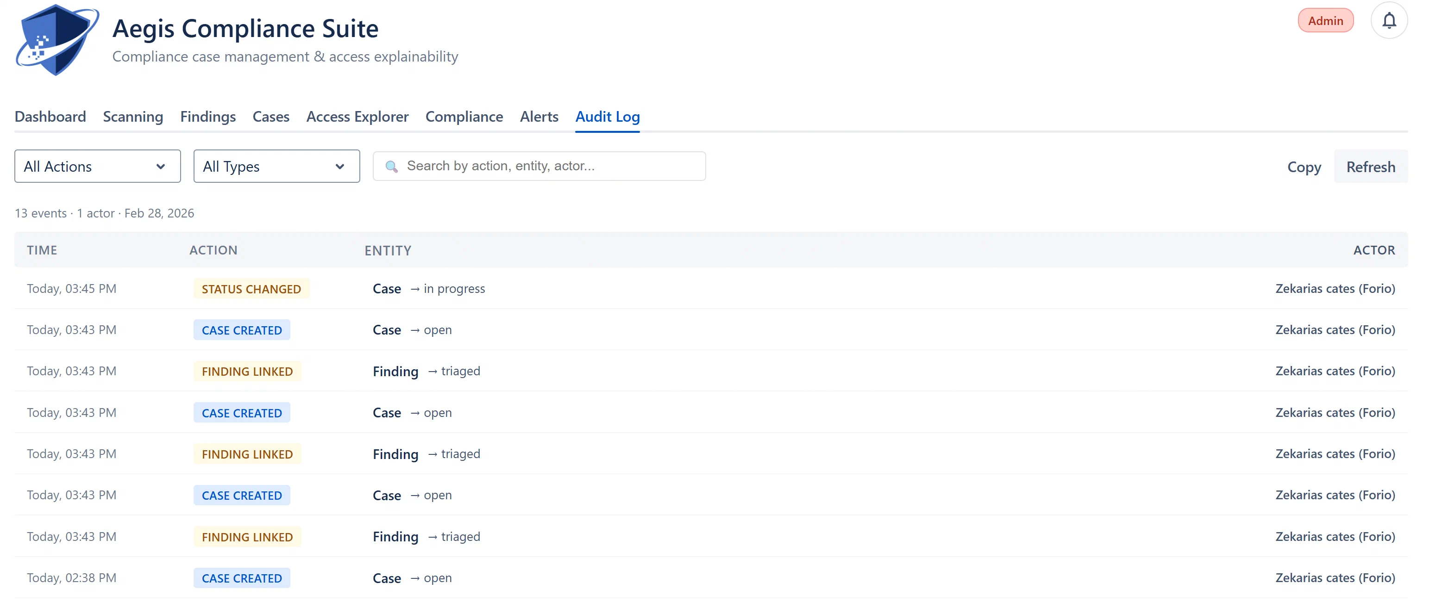
Task: Click the TIME column header
Action: [42, 250]
